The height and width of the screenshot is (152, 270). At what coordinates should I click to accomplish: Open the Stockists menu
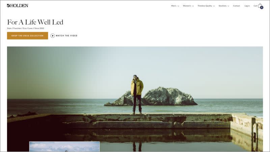[x=222, y=6]
